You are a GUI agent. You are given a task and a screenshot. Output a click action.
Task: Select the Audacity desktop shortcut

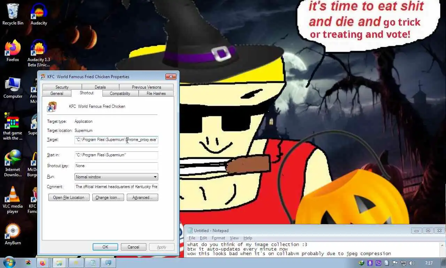39,14
